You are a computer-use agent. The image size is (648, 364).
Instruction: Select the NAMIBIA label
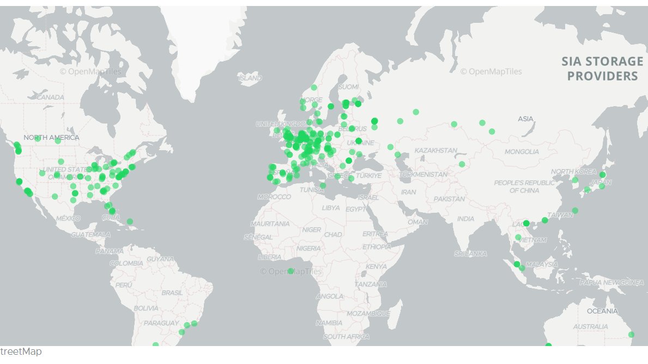click(329, 323)
